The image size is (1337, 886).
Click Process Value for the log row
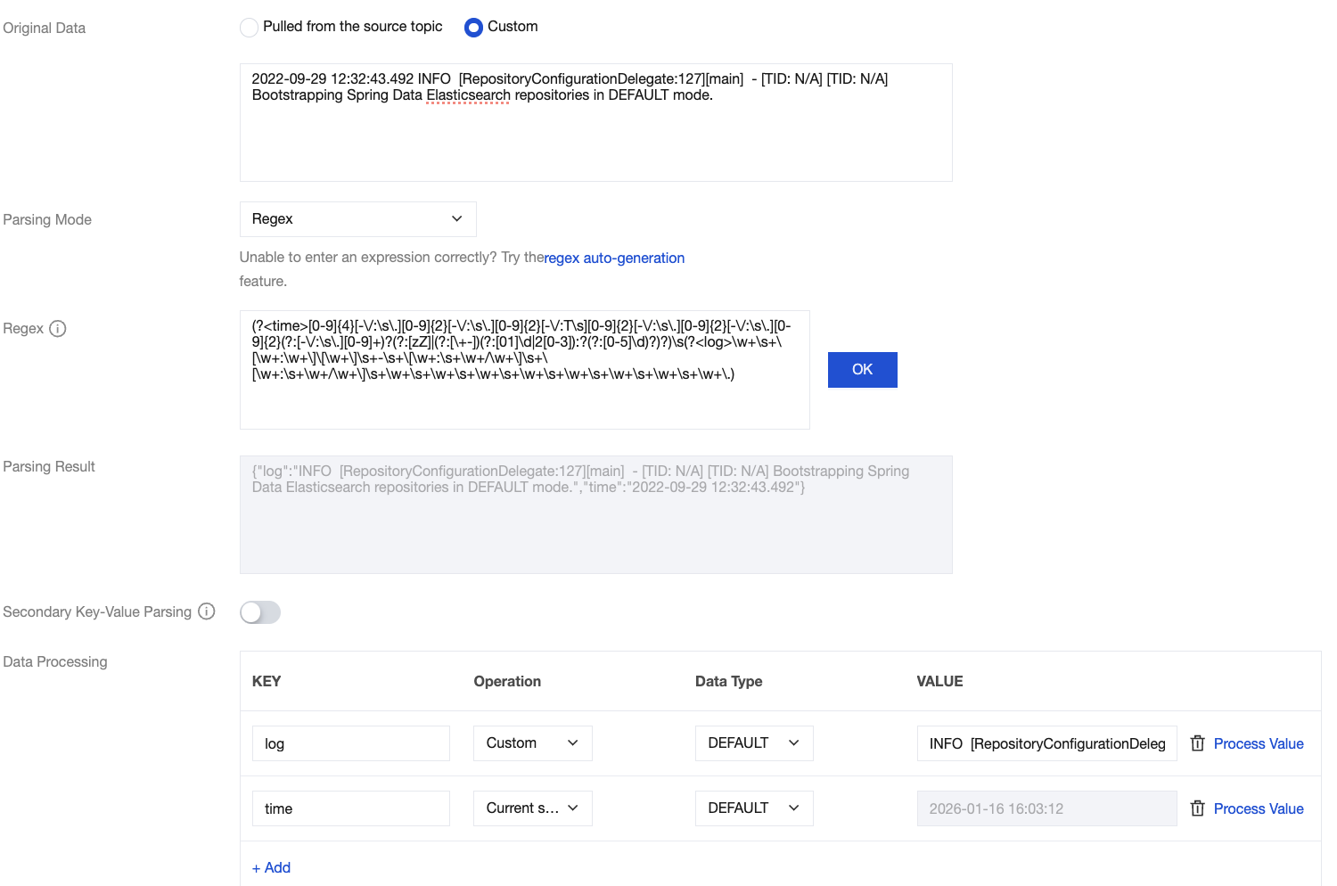coord(1258,743)
